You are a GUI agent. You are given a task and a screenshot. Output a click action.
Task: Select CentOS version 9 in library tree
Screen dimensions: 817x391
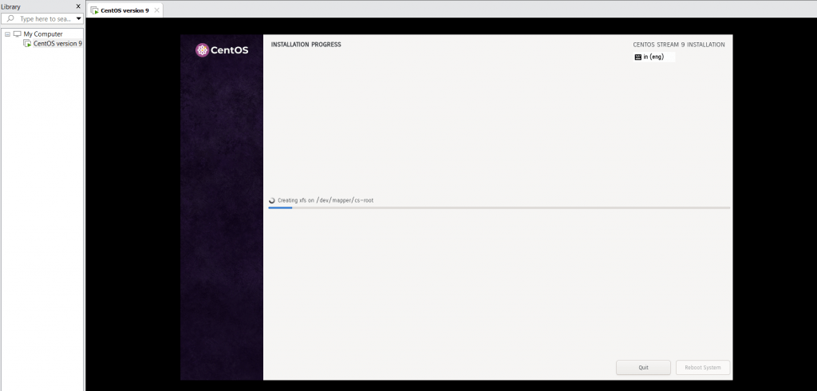tap(57, 44)
